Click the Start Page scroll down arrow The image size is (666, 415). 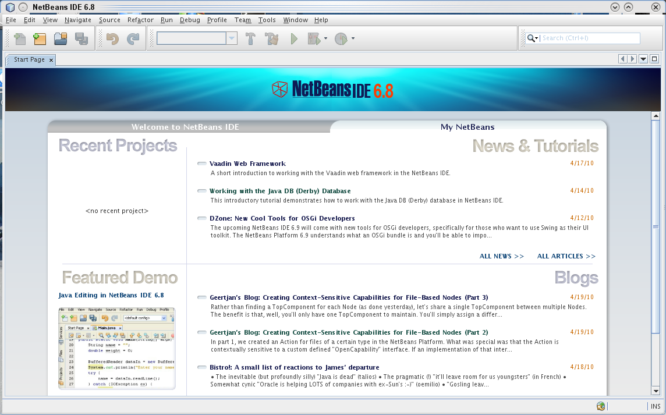coord(656,391)
